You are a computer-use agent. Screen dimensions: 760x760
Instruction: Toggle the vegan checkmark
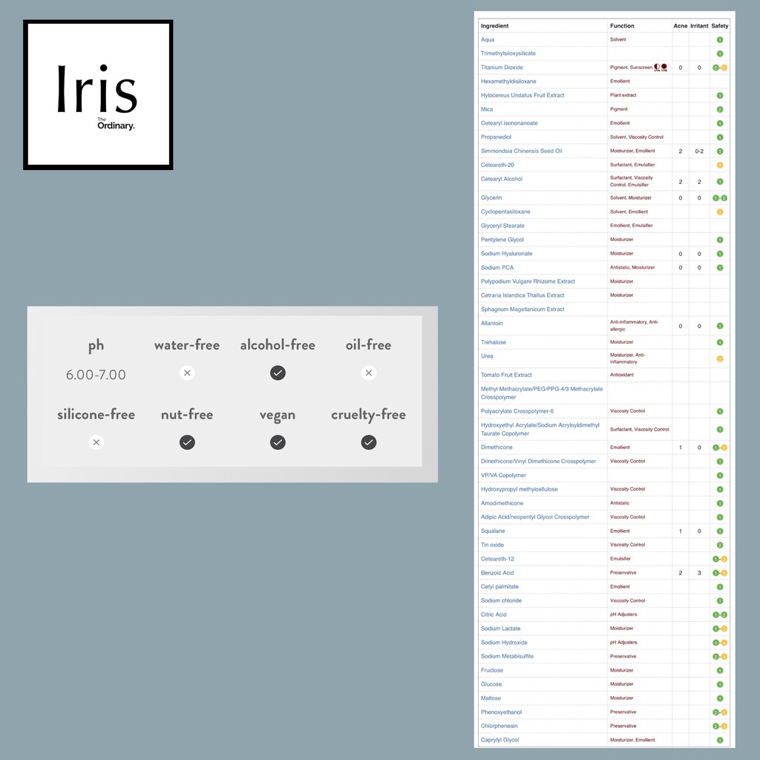coord(278,442)
